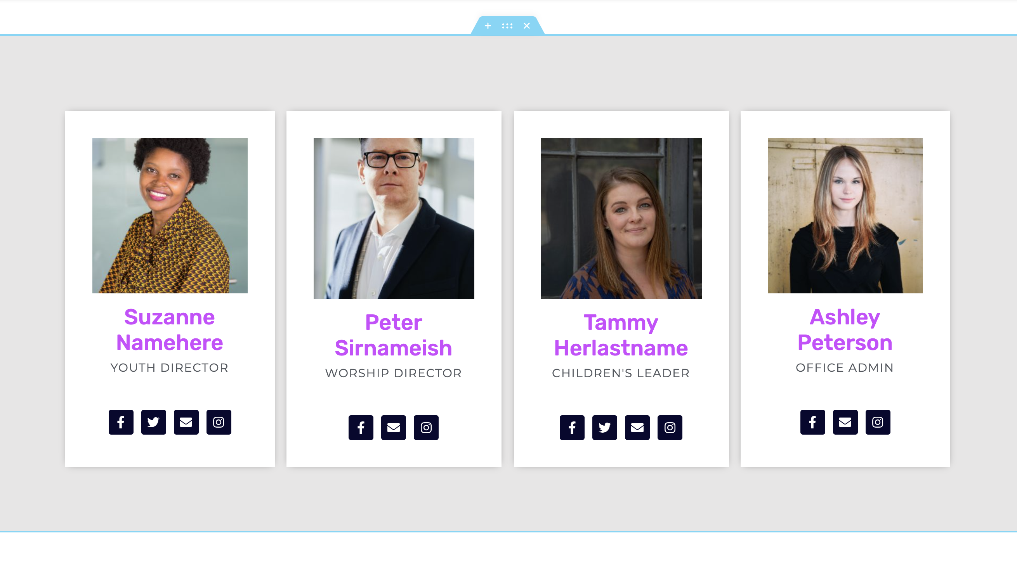Viewport: 1017px width, 565px height.
Task: Open Tammy Herlastname's Twitter icon
Action: 604,428
